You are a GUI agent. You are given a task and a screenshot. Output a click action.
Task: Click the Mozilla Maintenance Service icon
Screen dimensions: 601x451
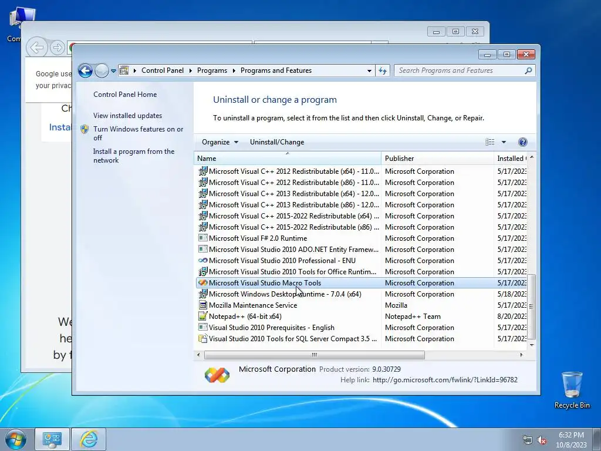[x=202, y=305]
